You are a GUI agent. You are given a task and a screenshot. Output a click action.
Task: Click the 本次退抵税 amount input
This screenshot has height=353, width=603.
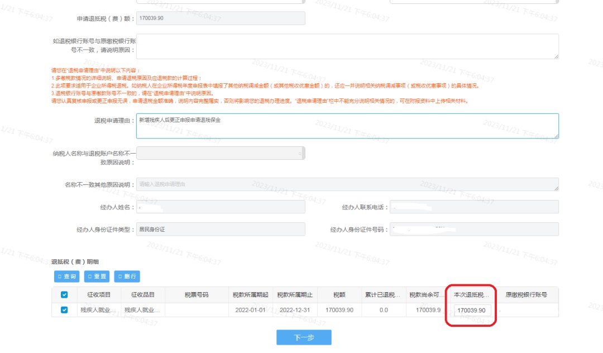pyautogui.click(x=472, y=311)
